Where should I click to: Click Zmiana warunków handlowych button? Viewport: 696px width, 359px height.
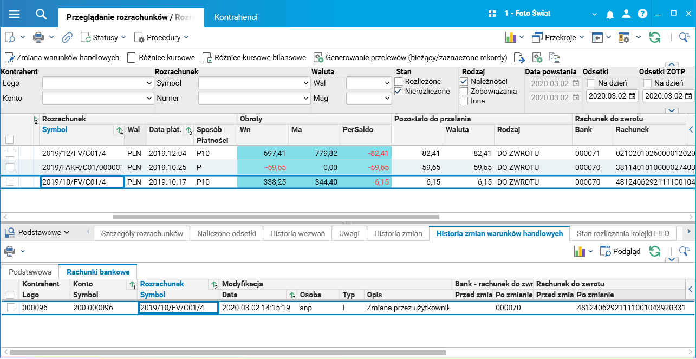62,57
